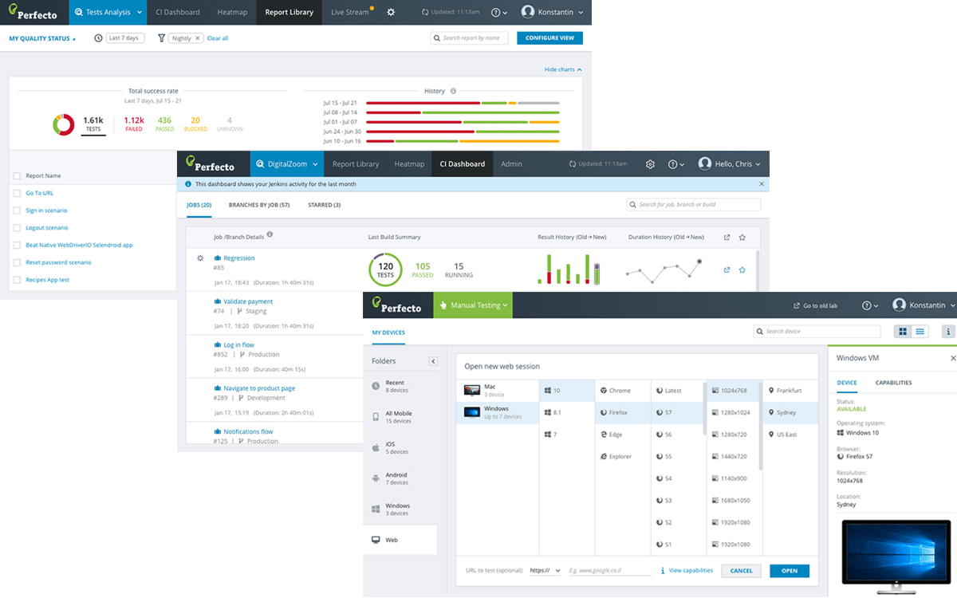The width and height of the screenshot is (957, 598).
Task: Check the Go To URL report checkbox
Action: (x=18, y=193)
